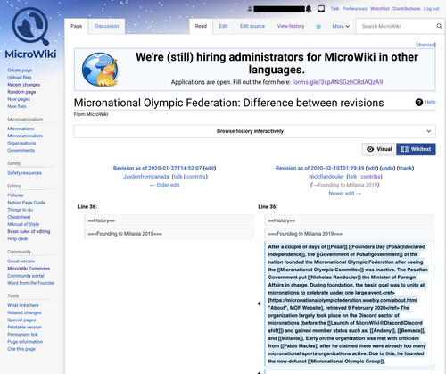The width and height of the screenshot is (446, 374).
Task: Click the search magnifier icon
Action: pyautogui.click(x=439, y=26)
